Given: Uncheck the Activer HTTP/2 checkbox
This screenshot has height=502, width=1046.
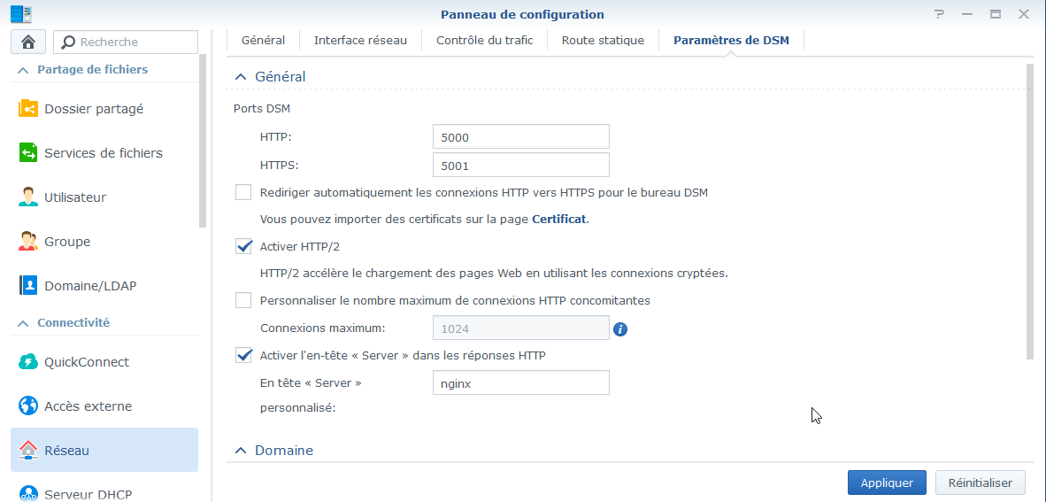Looking at the screenshot, I should [243, 246].
